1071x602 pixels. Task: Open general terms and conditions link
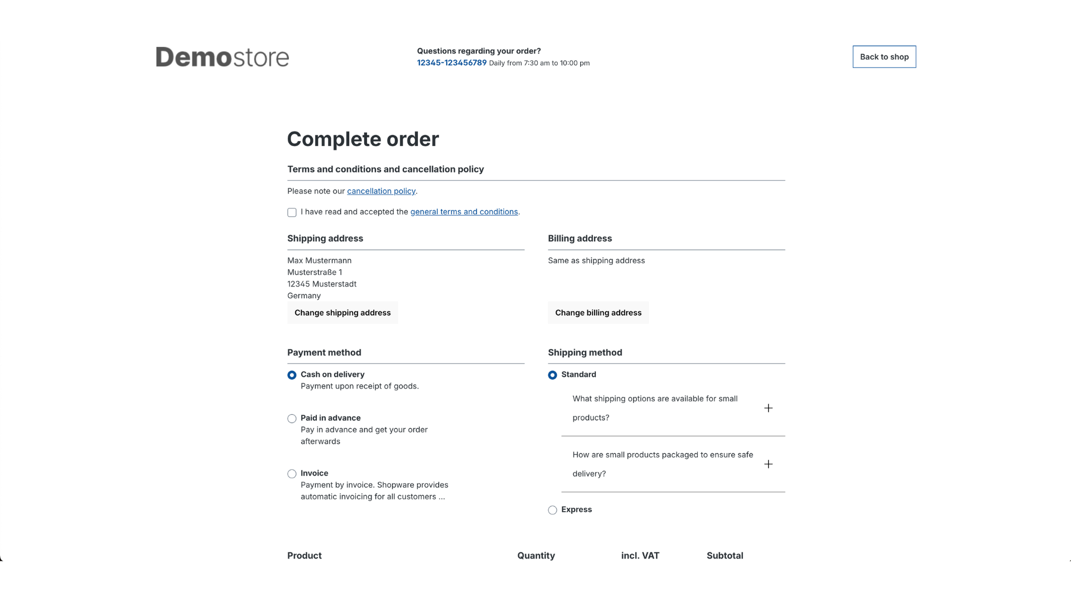tap(464, 212)
